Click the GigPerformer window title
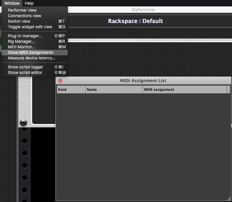 [143, 10]
